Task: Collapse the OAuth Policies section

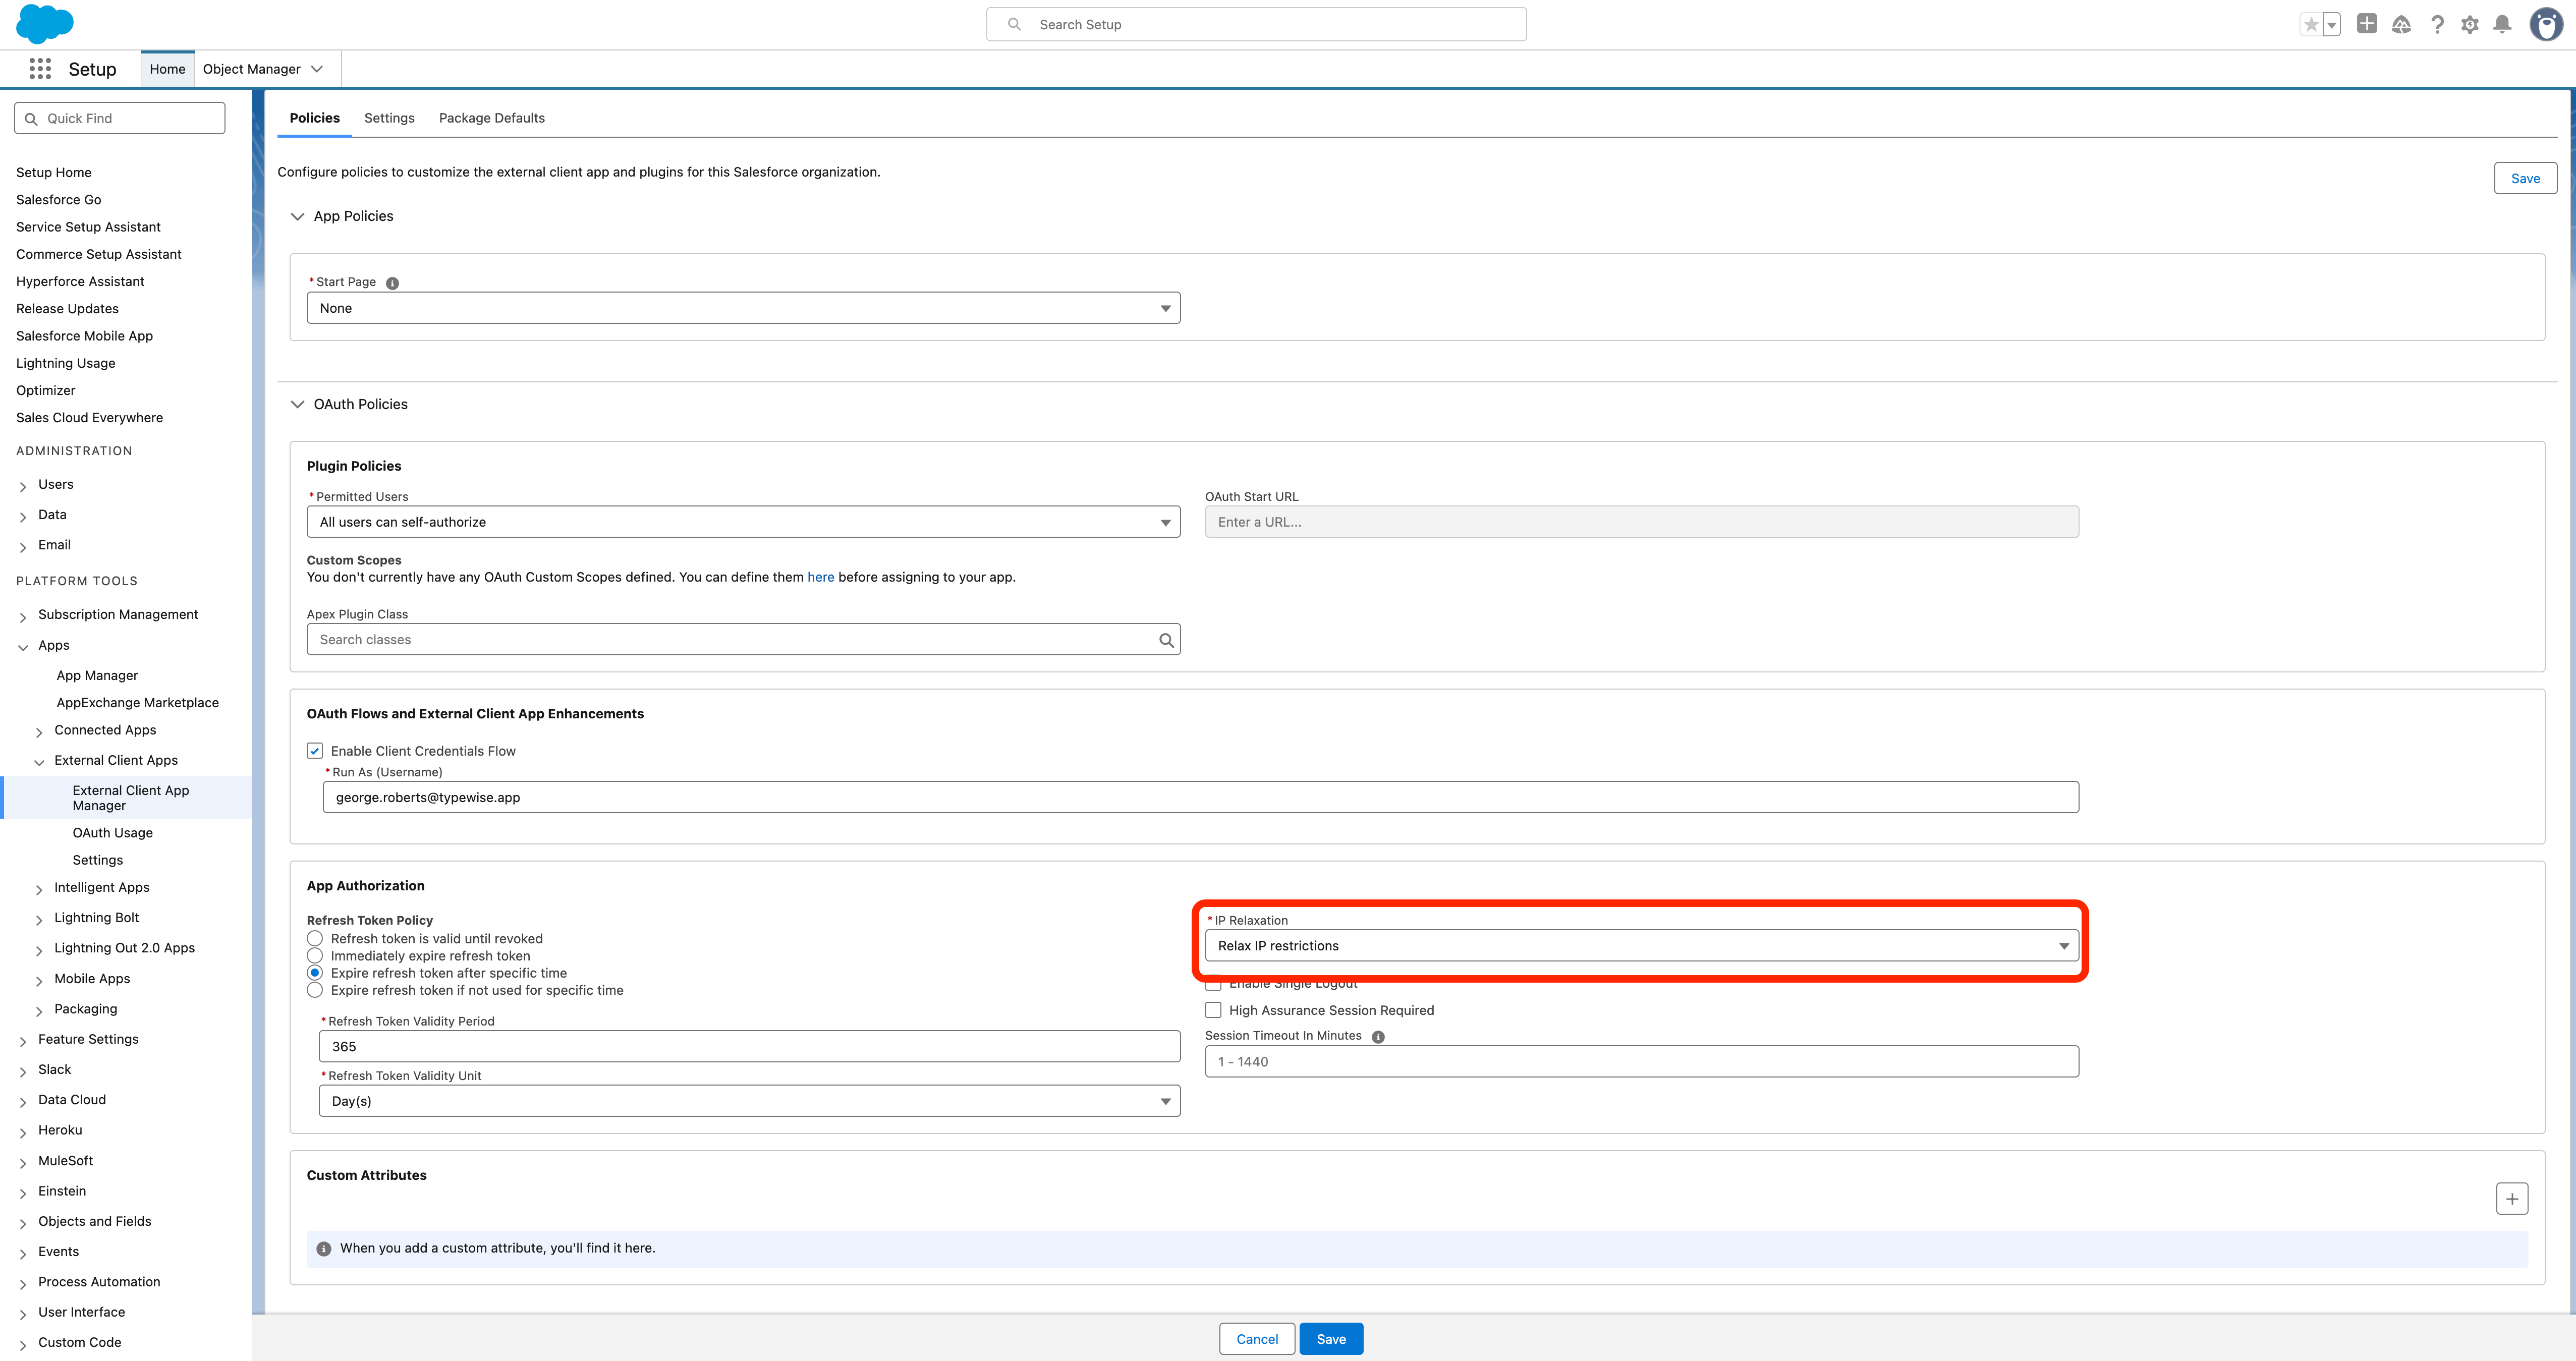Action: [297, 404]
